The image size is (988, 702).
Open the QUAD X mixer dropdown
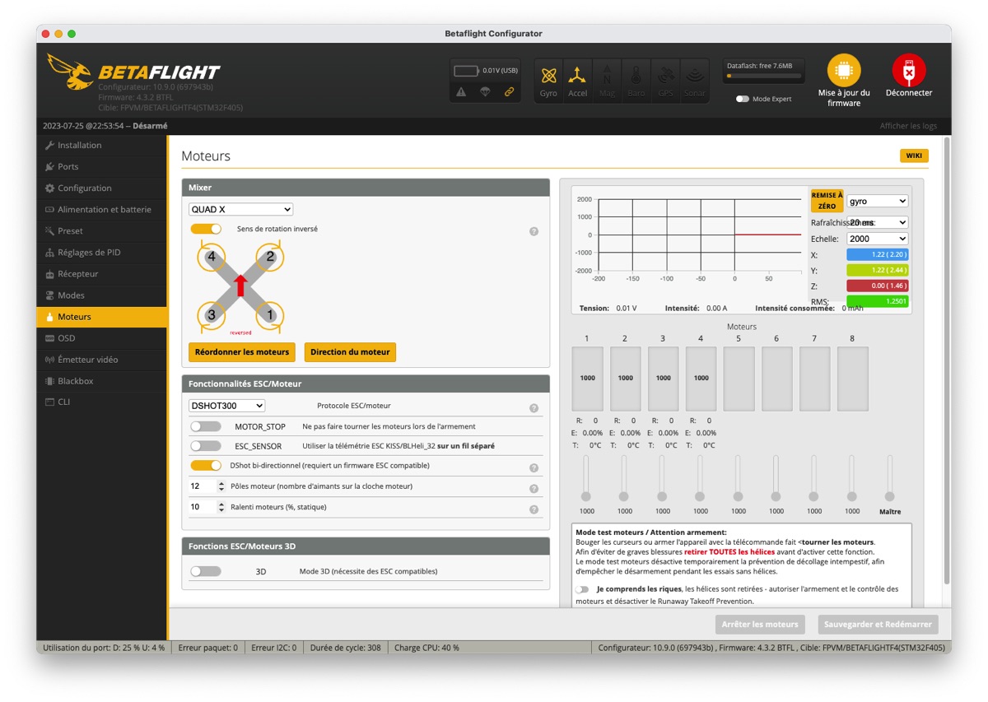coord(240,210)
